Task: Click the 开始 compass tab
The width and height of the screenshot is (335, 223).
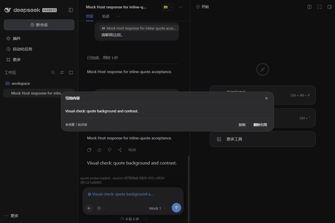Action: (x=202, y=7)
